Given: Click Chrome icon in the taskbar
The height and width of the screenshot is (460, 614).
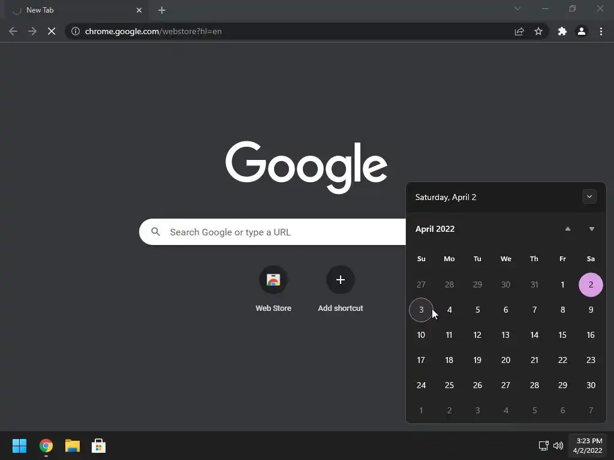Looking at the screenshot, I should [x=46, y=446].
